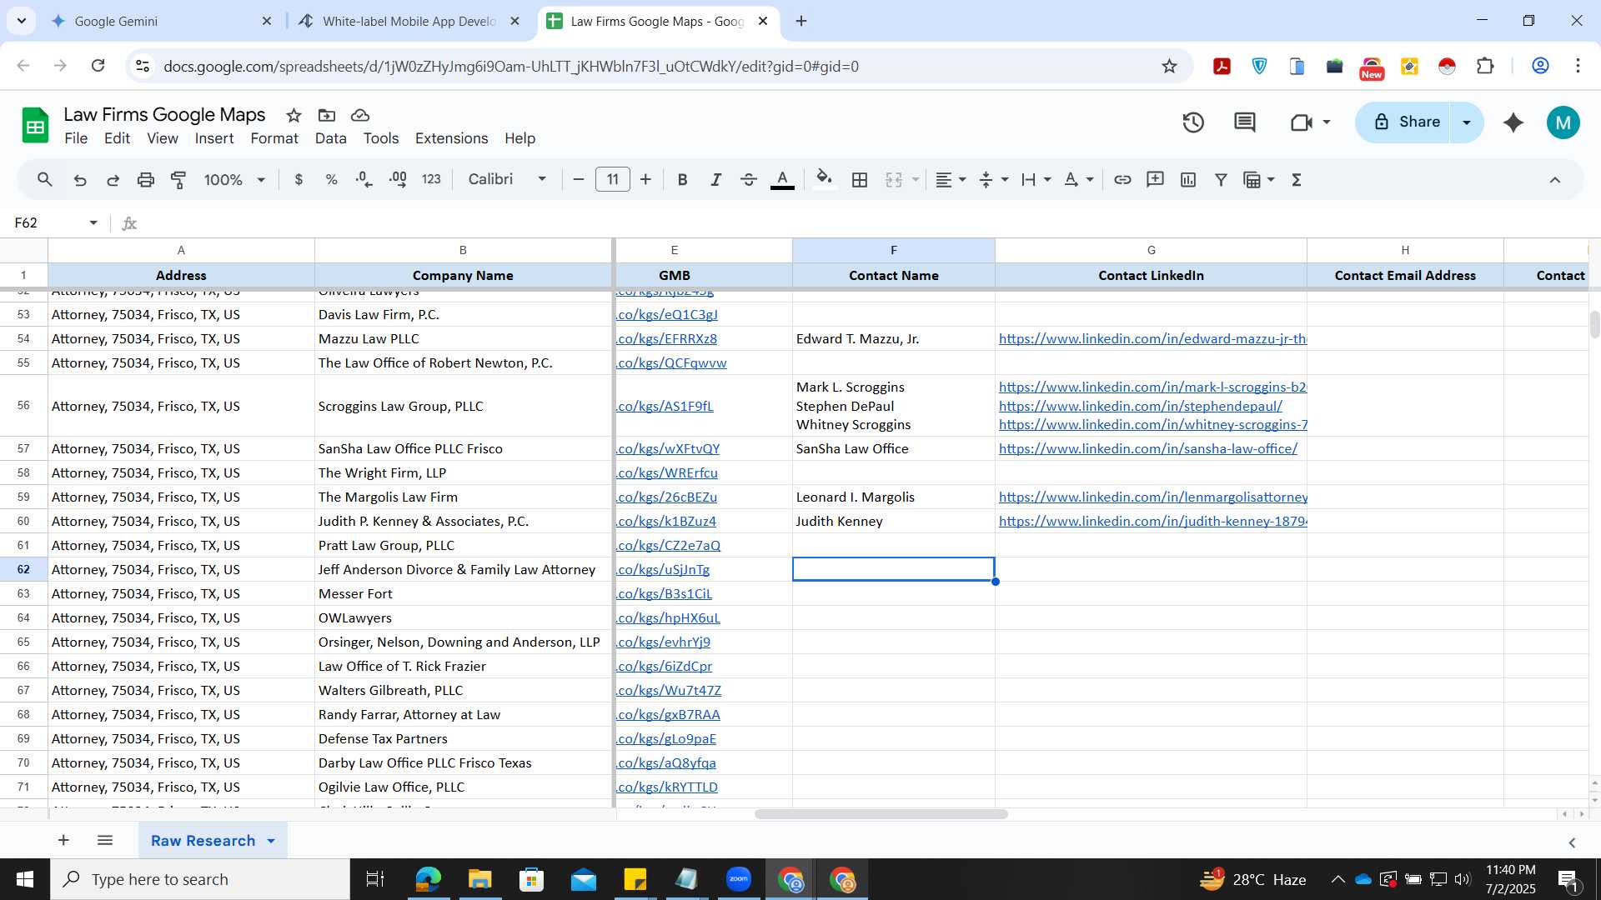Open the text color picker
The width and height of the screenshot is (1601, 900).
coord(782,179)
